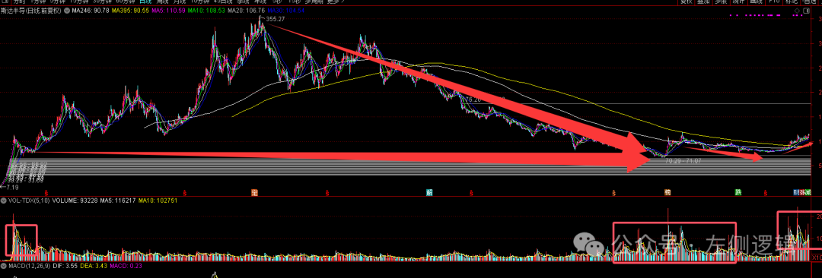Click the MA246: 90.78 label

point(91,11)
